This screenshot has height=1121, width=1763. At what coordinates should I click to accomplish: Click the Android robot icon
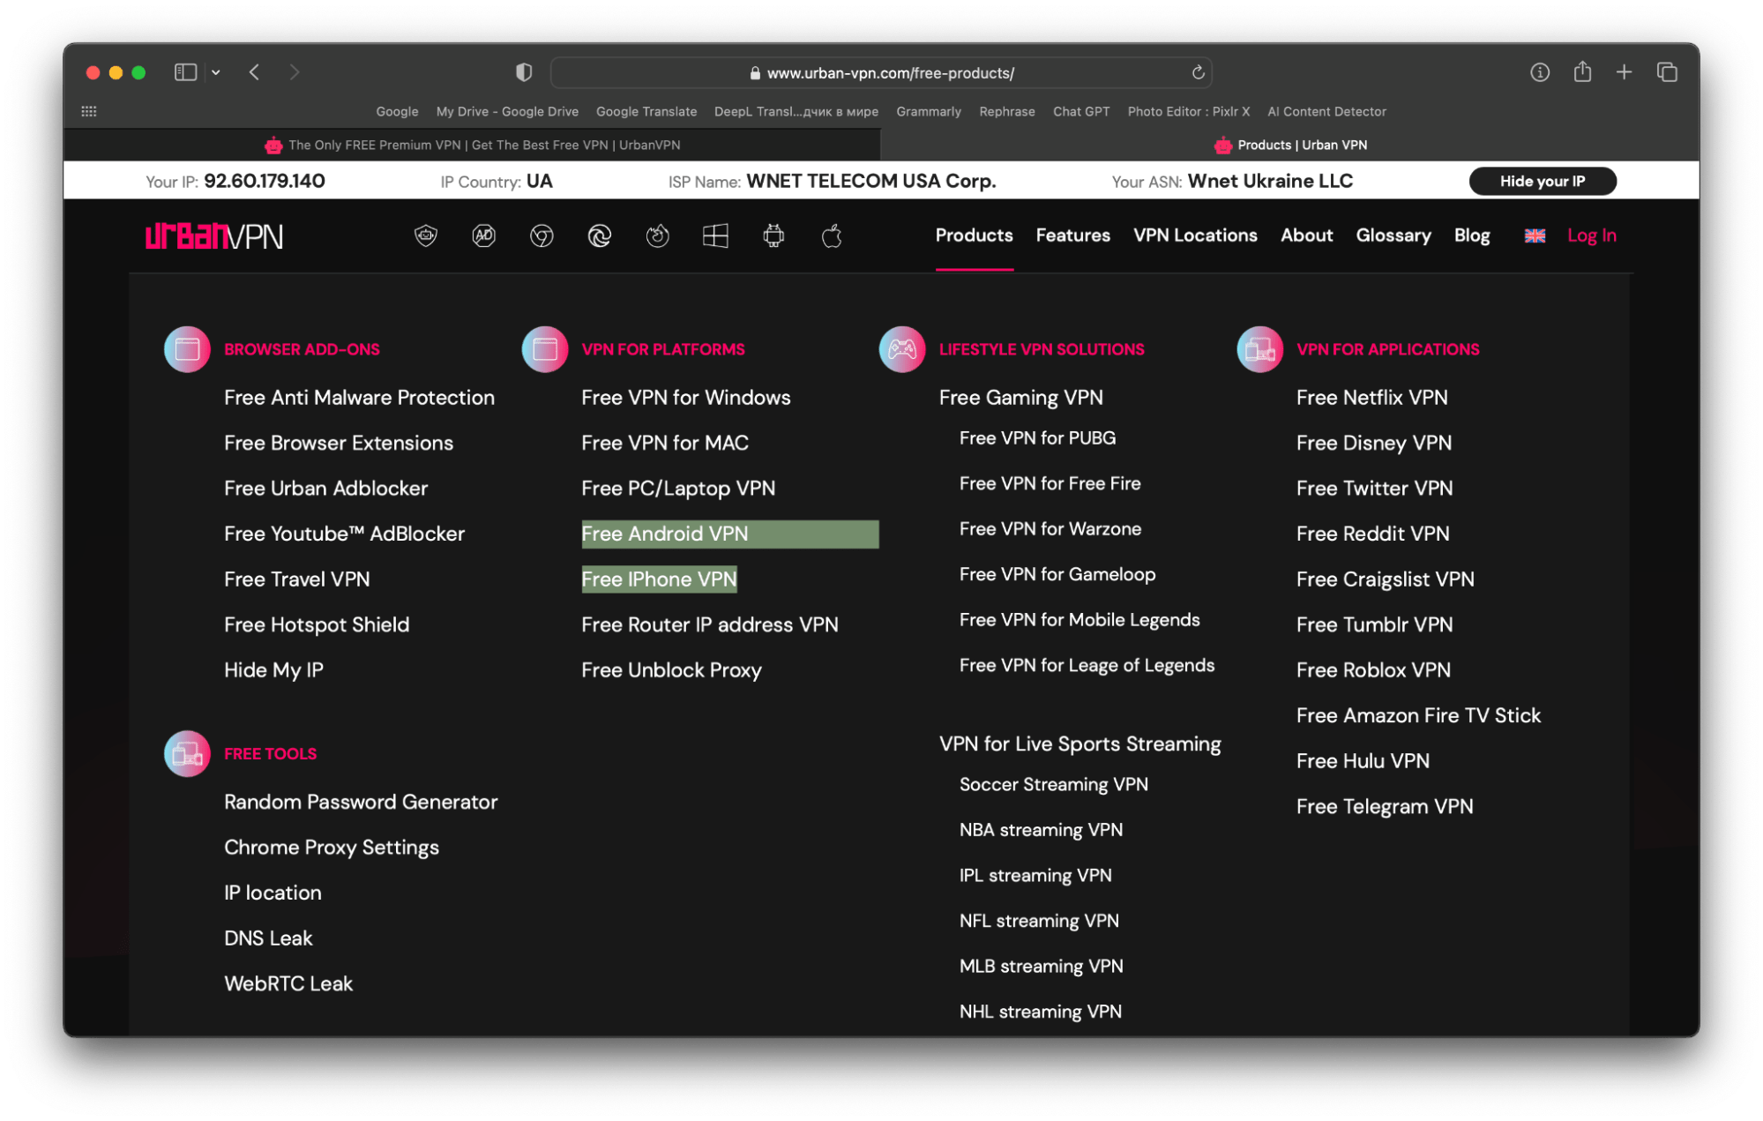(x=773, y=235)
